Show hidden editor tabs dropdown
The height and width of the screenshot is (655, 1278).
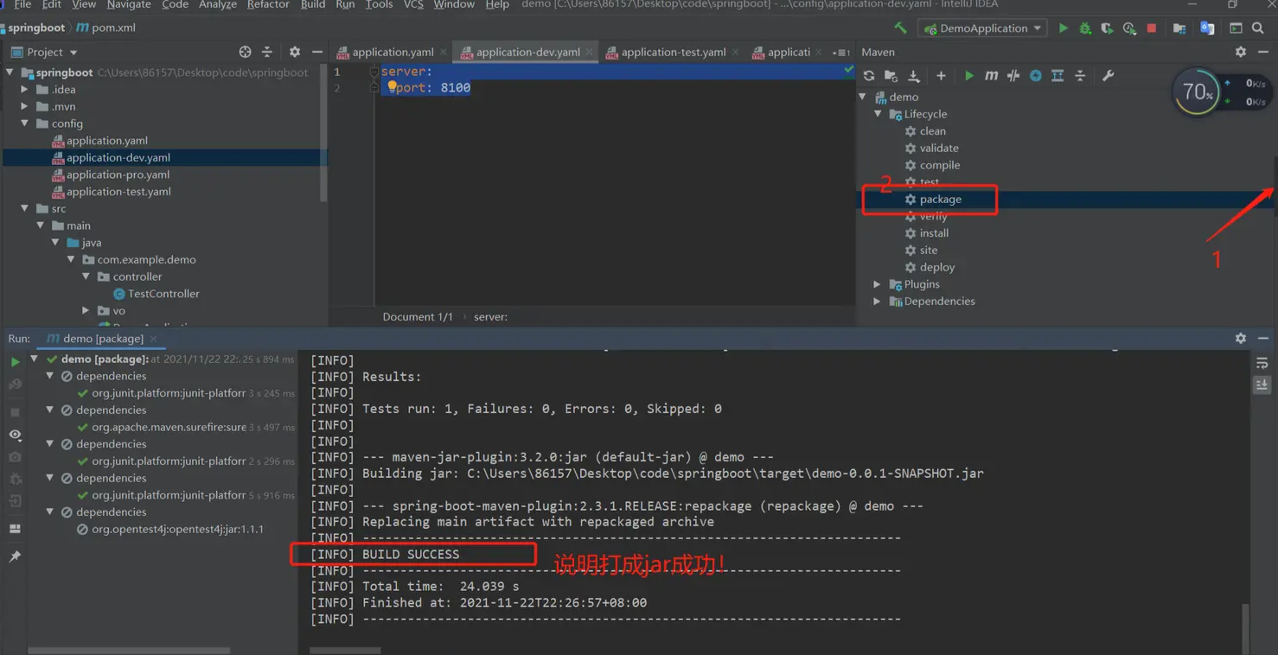[x=841, y=52]
